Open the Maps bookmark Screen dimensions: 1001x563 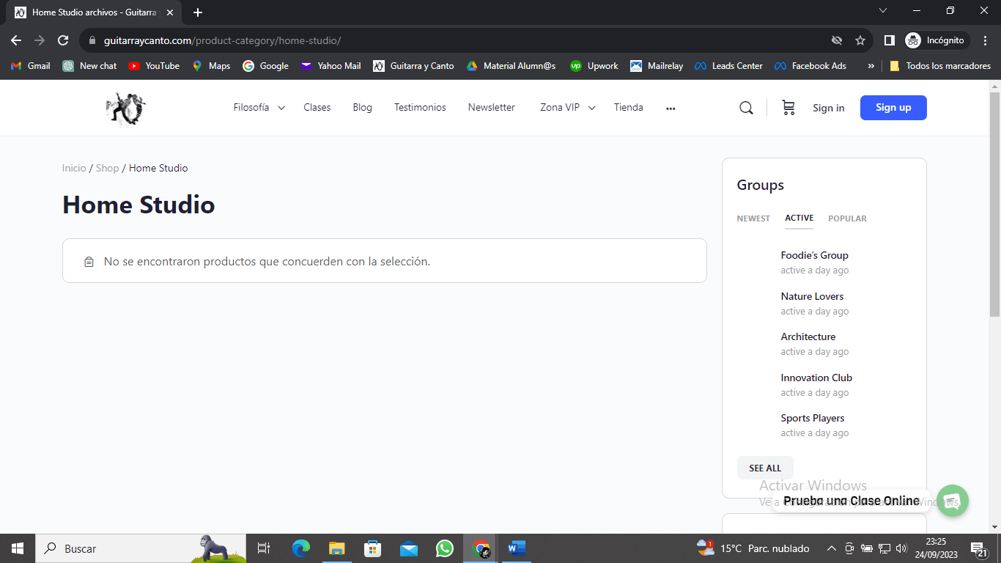211,66
